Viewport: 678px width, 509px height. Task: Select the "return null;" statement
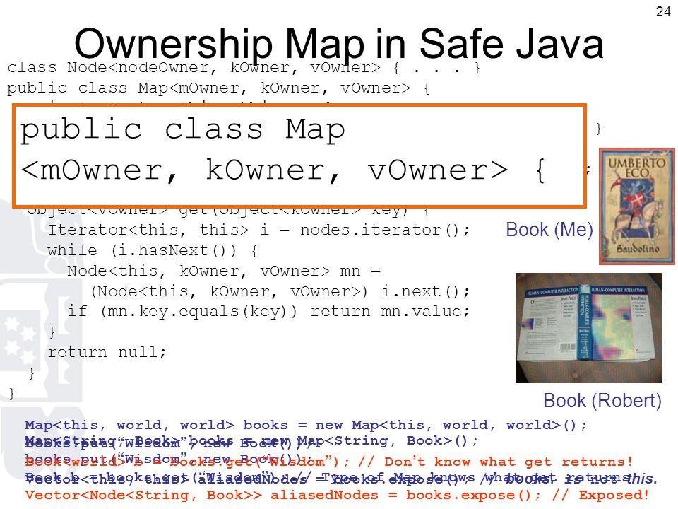point(107,352)
